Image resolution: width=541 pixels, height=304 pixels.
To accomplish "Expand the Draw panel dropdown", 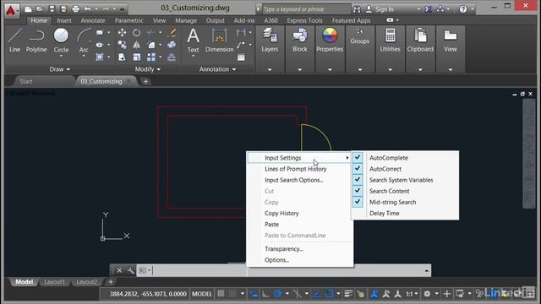I will point(60,69).
